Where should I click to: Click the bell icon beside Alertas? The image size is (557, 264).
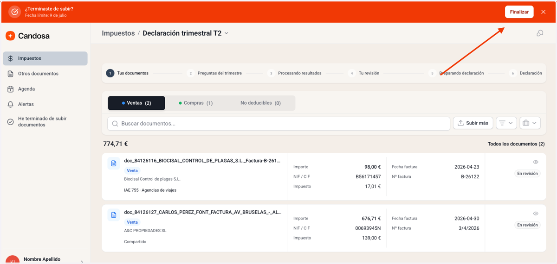point(11,104)
